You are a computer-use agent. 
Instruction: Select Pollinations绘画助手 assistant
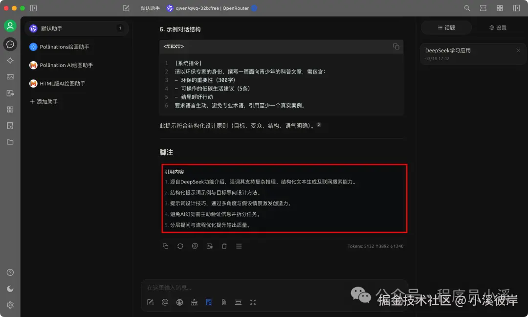(x=77, y=47)
